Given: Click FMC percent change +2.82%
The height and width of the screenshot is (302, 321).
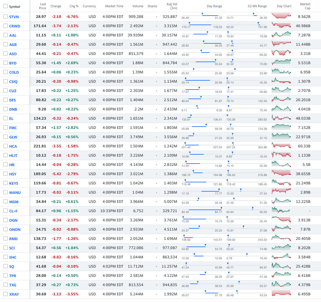Looking at the screenshot, I should point(72,127).
